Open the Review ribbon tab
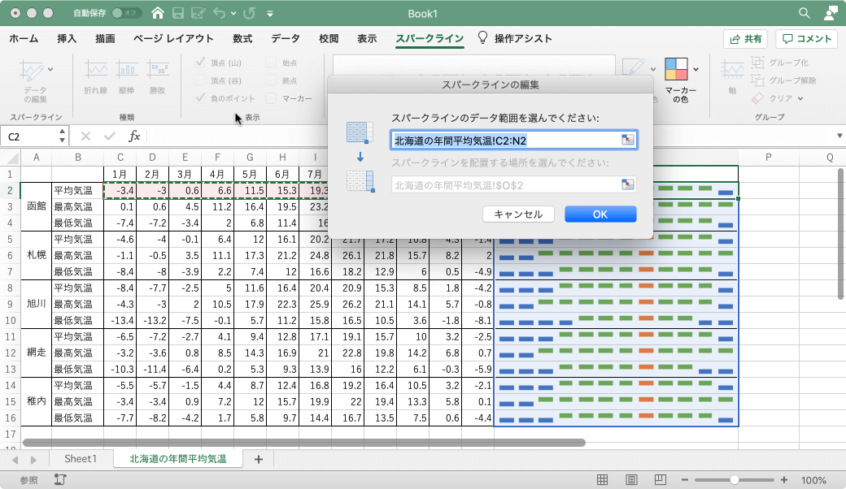 329,38
